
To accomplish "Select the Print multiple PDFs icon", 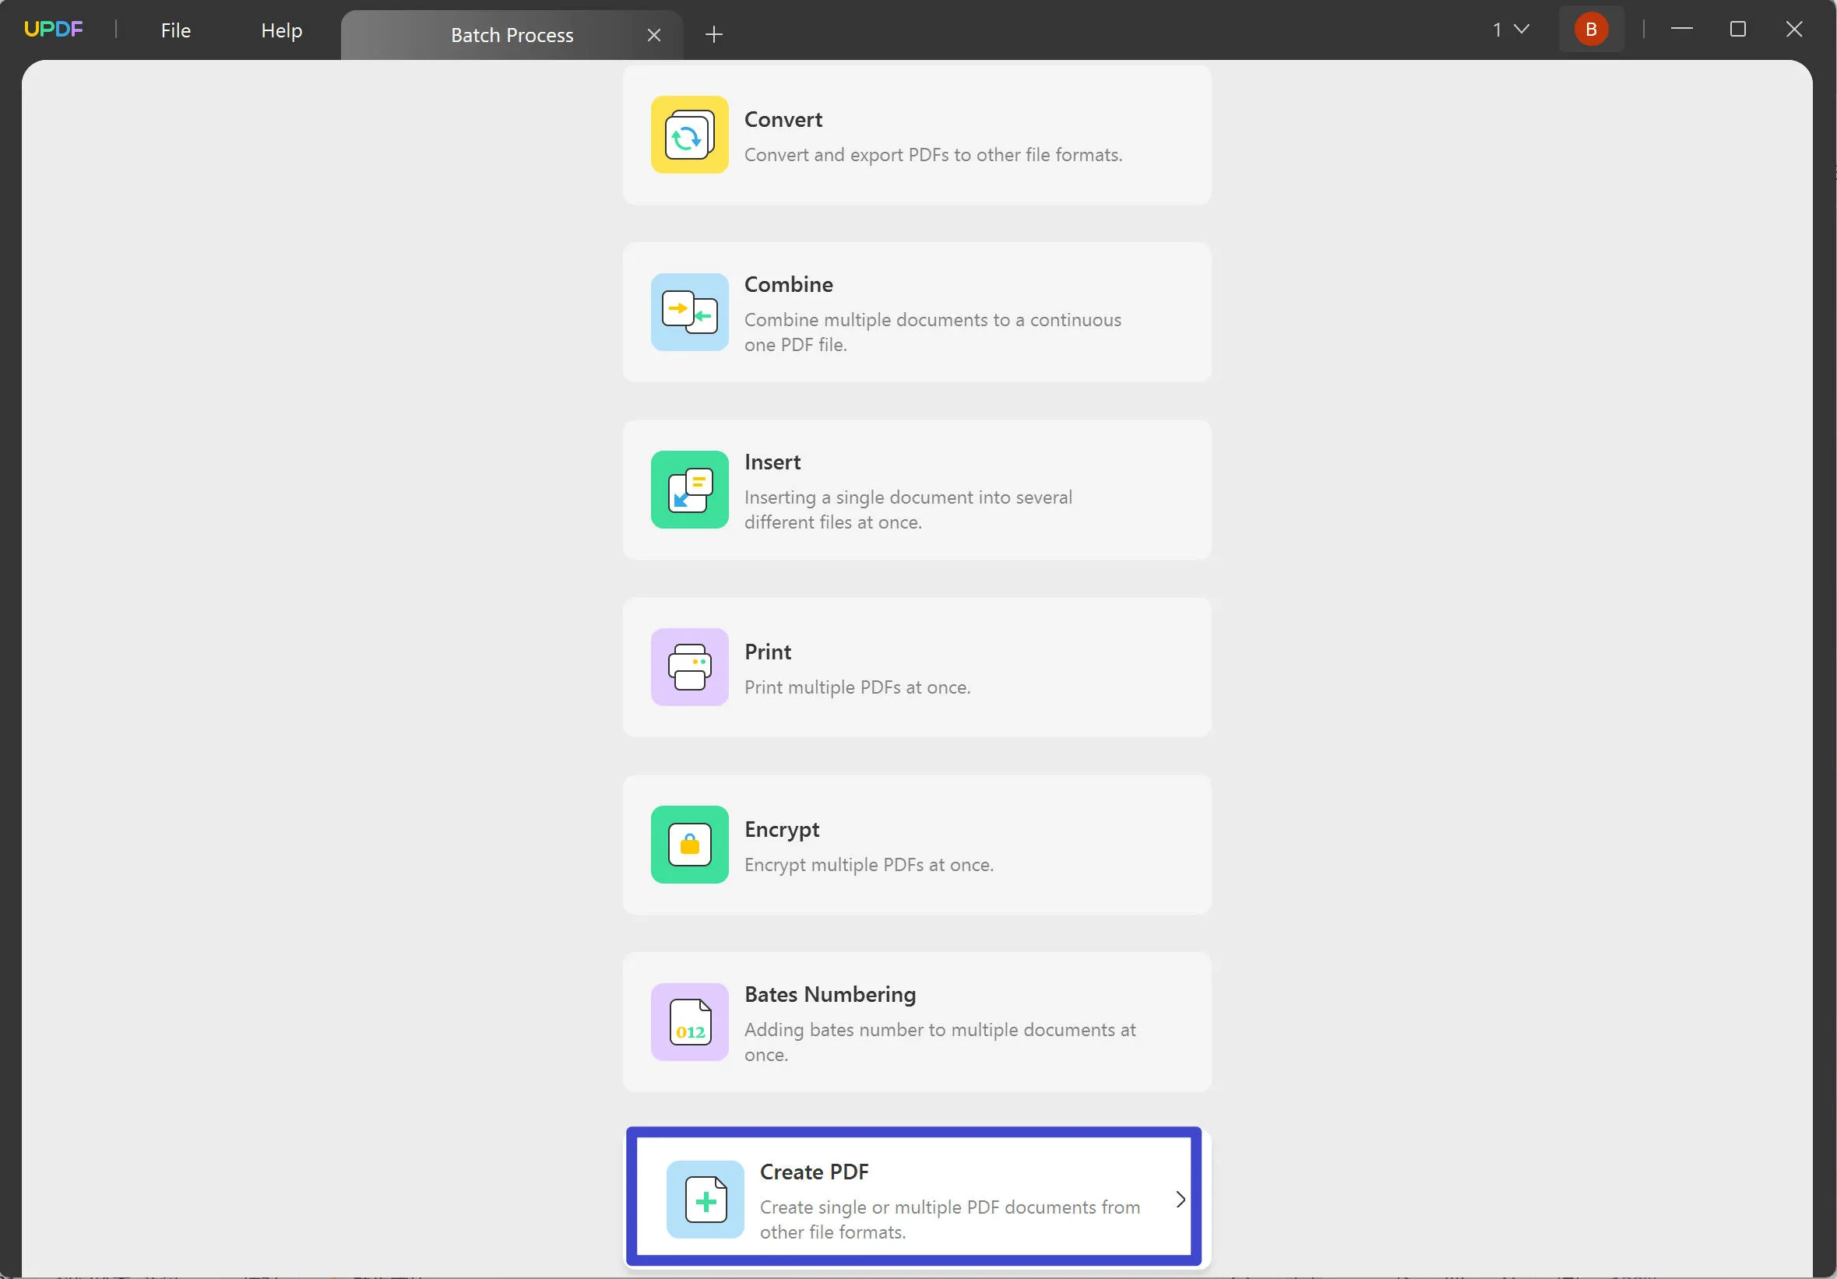I will tap(690, 666).
